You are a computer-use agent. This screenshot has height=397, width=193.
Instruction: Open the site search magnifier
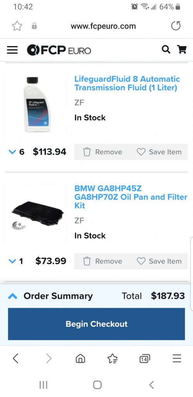[166, 49]
